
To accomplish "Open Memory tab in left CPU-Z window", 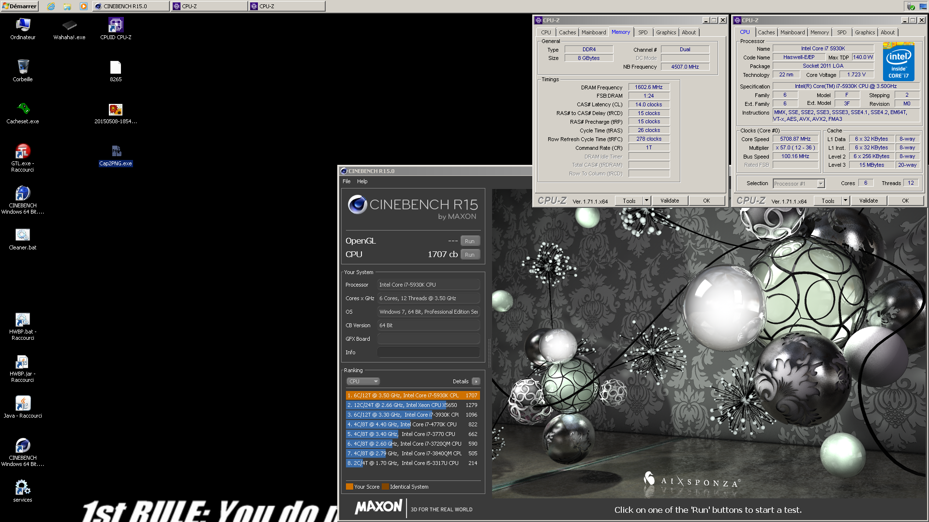I will [621, 32].
